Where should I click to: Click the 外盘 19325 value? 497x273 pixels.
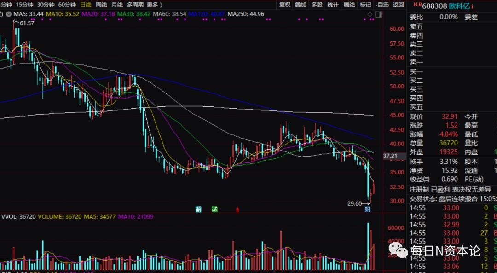pos(449,152)
